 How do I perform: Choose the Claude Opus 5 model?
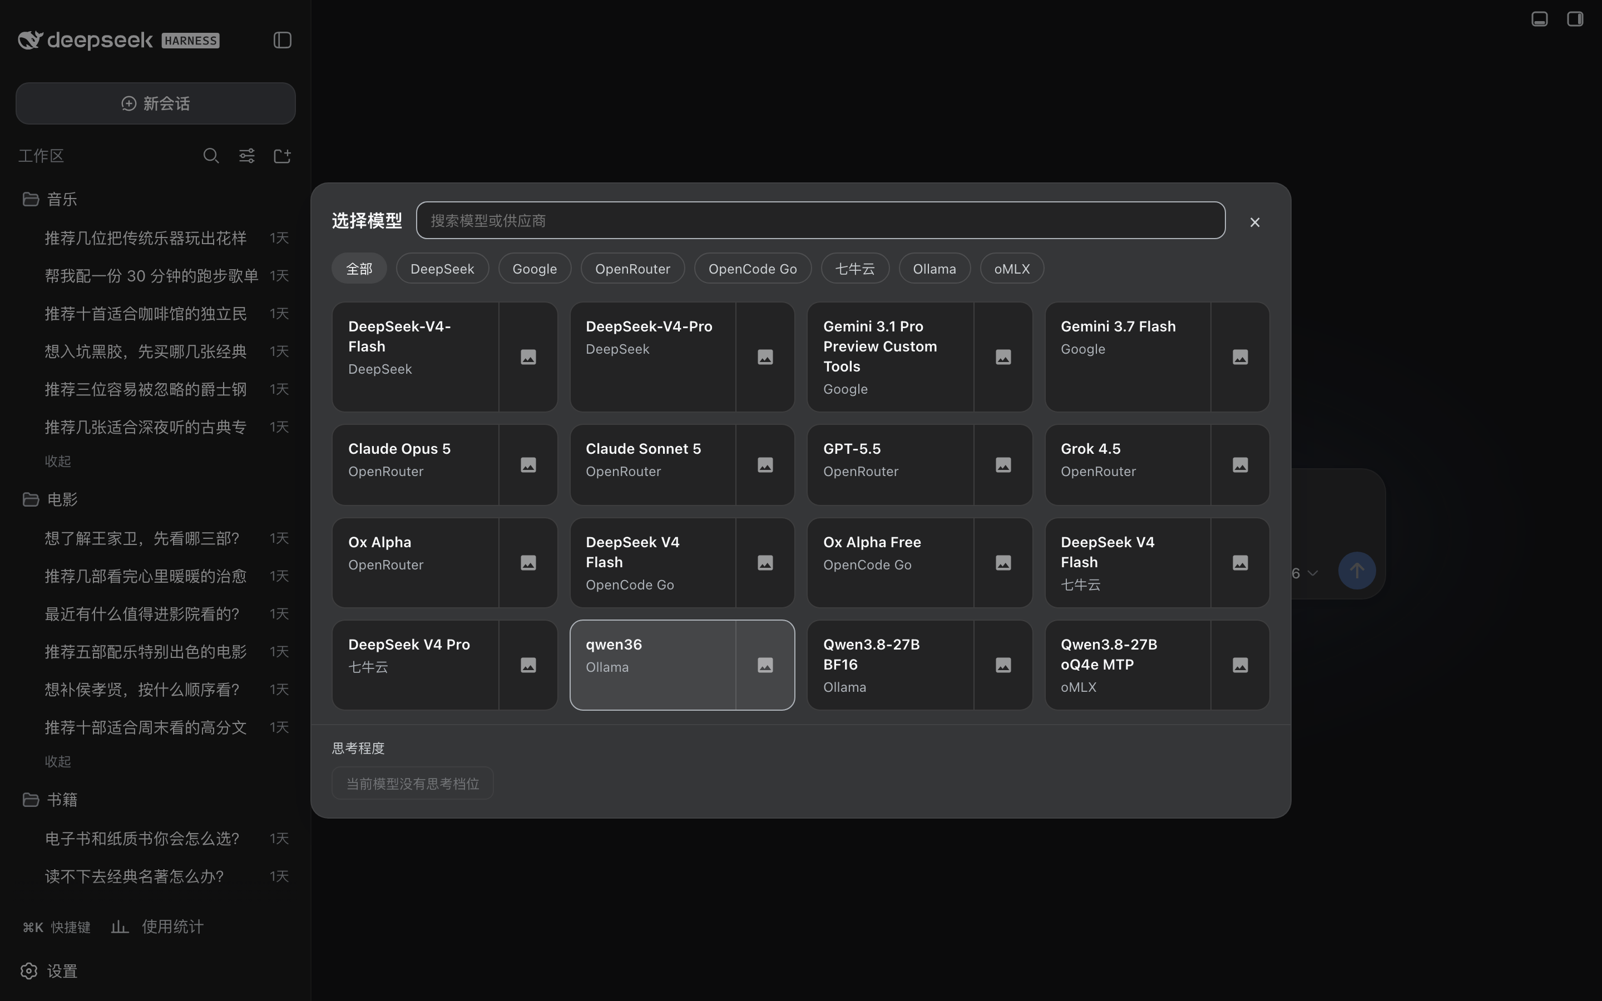point(416,465)
